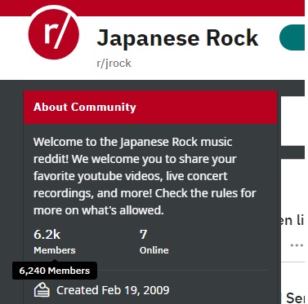Click the 6.2k members count
This screenshot has height=304, width=308.
[47, 235]
